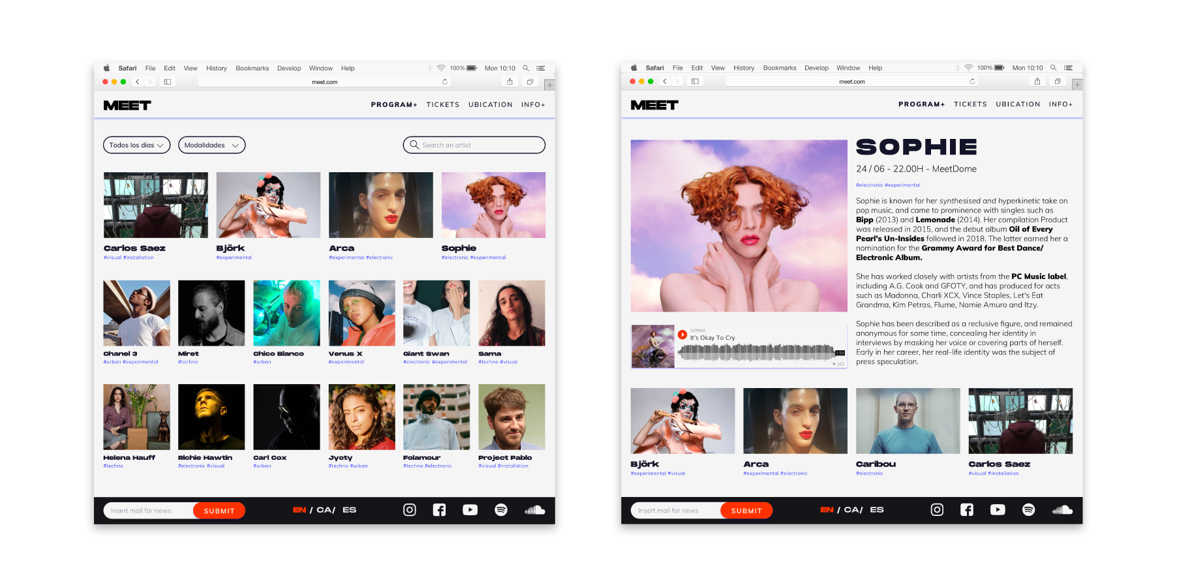Viewport: 1177px width, 587px height.
Task: Open UBICATION in left window navigation
Action: (491, 104)
